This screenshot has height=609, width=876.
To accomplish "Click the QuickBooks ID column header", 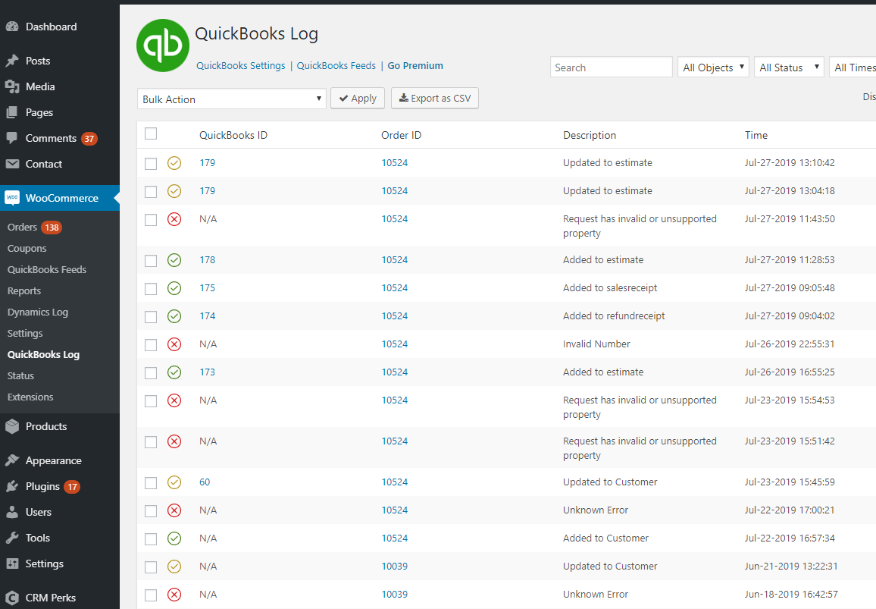I will [233, 135].
